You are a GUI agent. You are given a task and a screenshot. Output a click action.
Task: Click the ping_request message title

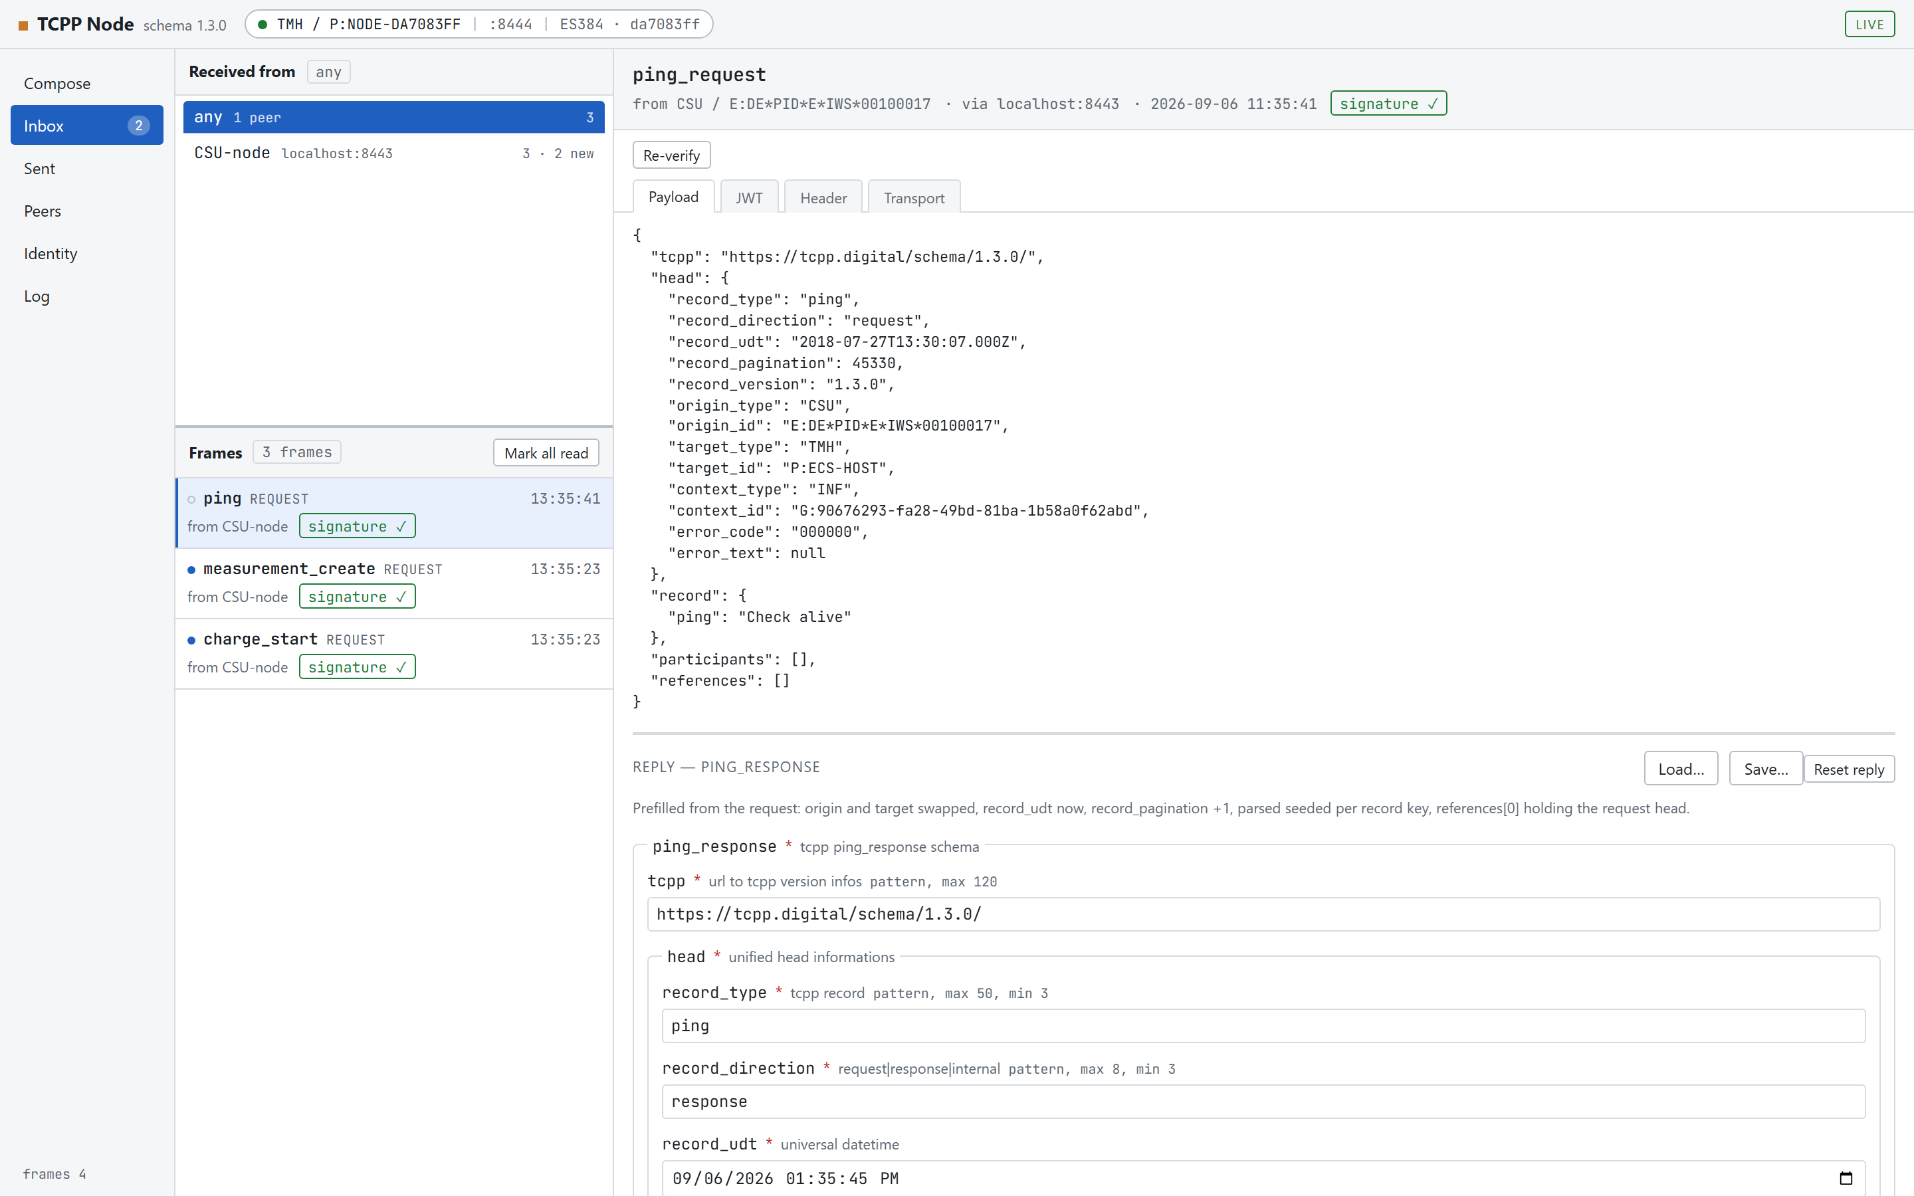click(x=699, y=74)
